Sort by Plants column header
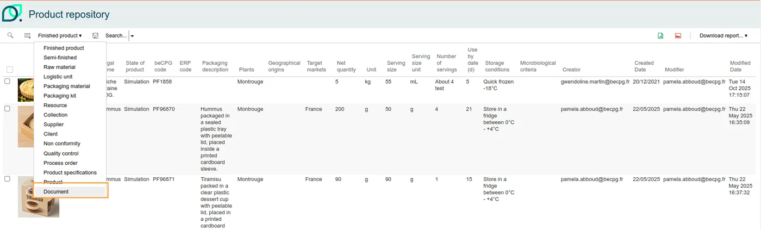 [246, 70]
